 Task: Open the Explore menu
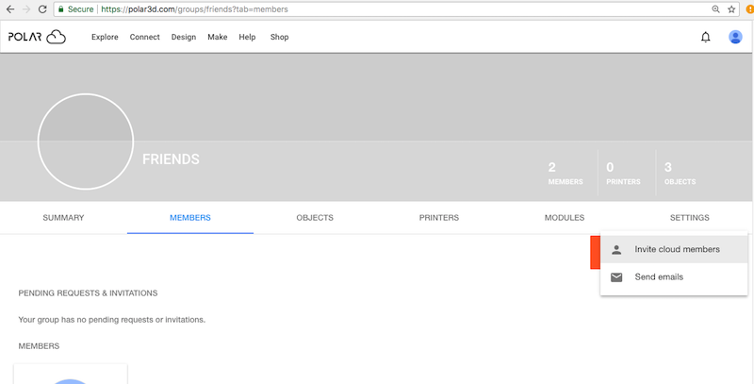(105, 37)
